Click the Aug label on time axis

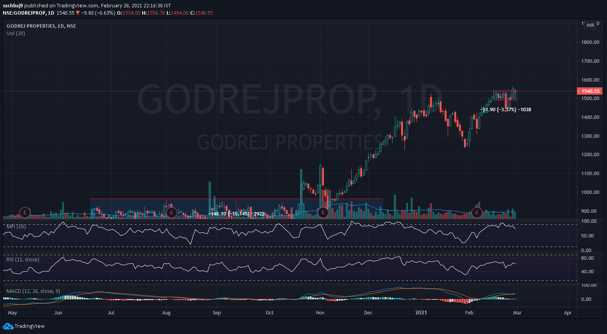tap(166, 313)
